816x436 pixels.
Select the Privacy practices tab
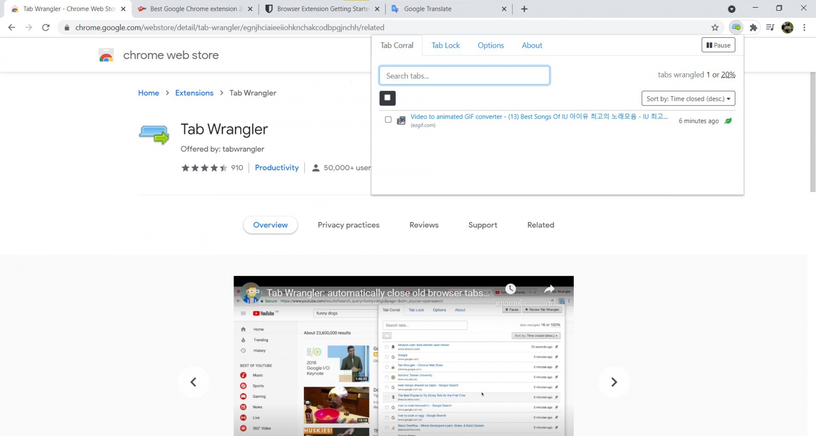[x=348, y=225]
